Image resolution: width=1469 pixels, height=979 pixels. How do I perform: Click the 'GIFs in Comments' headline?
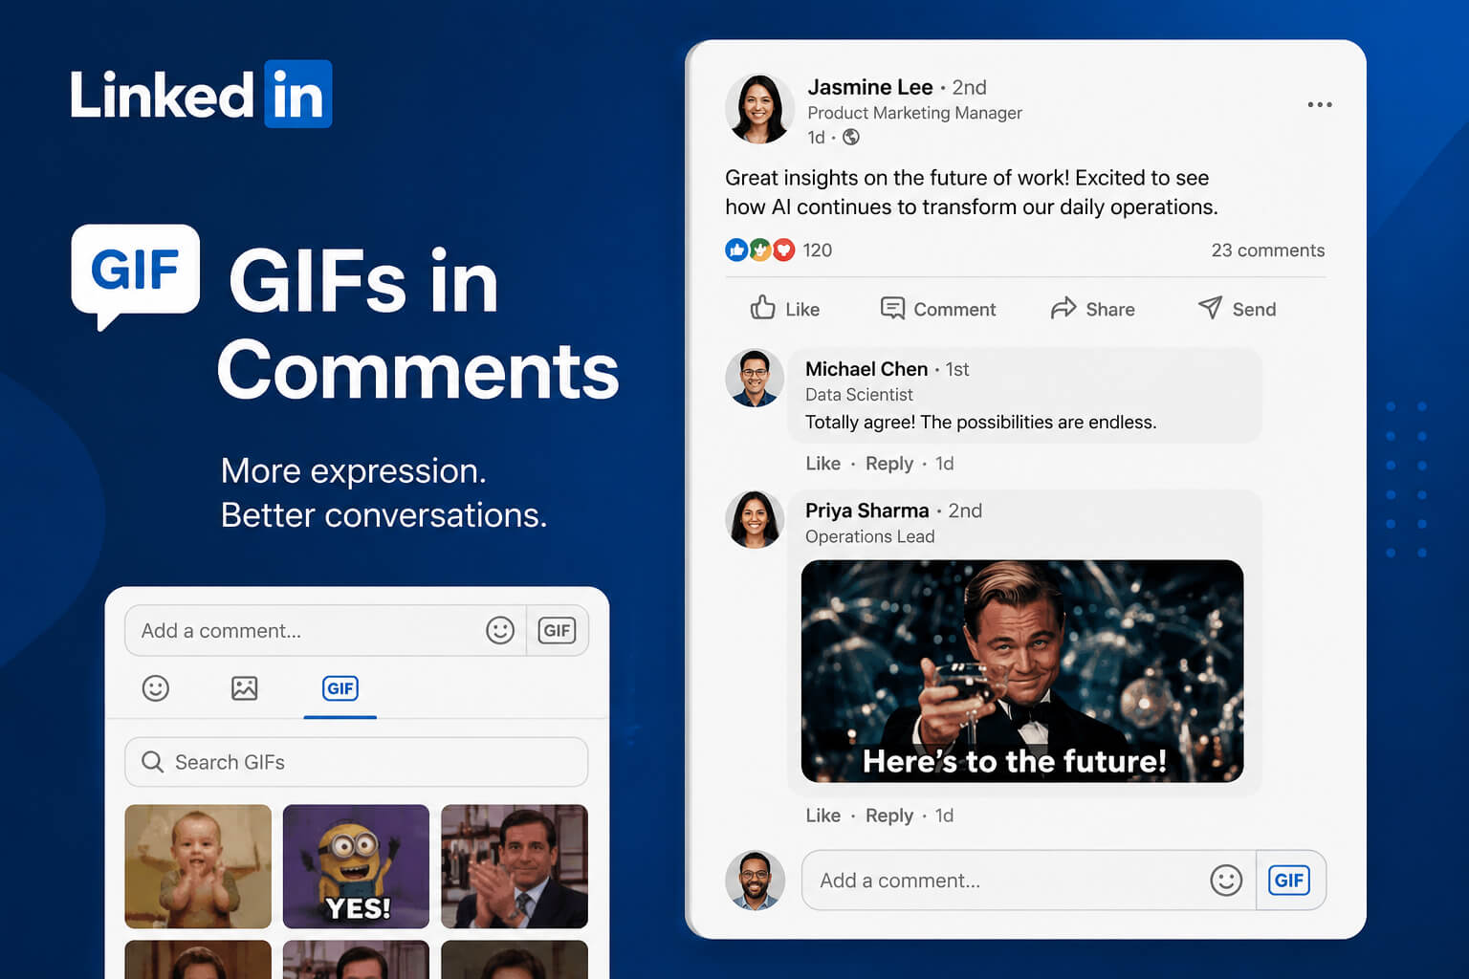point(418,325)
